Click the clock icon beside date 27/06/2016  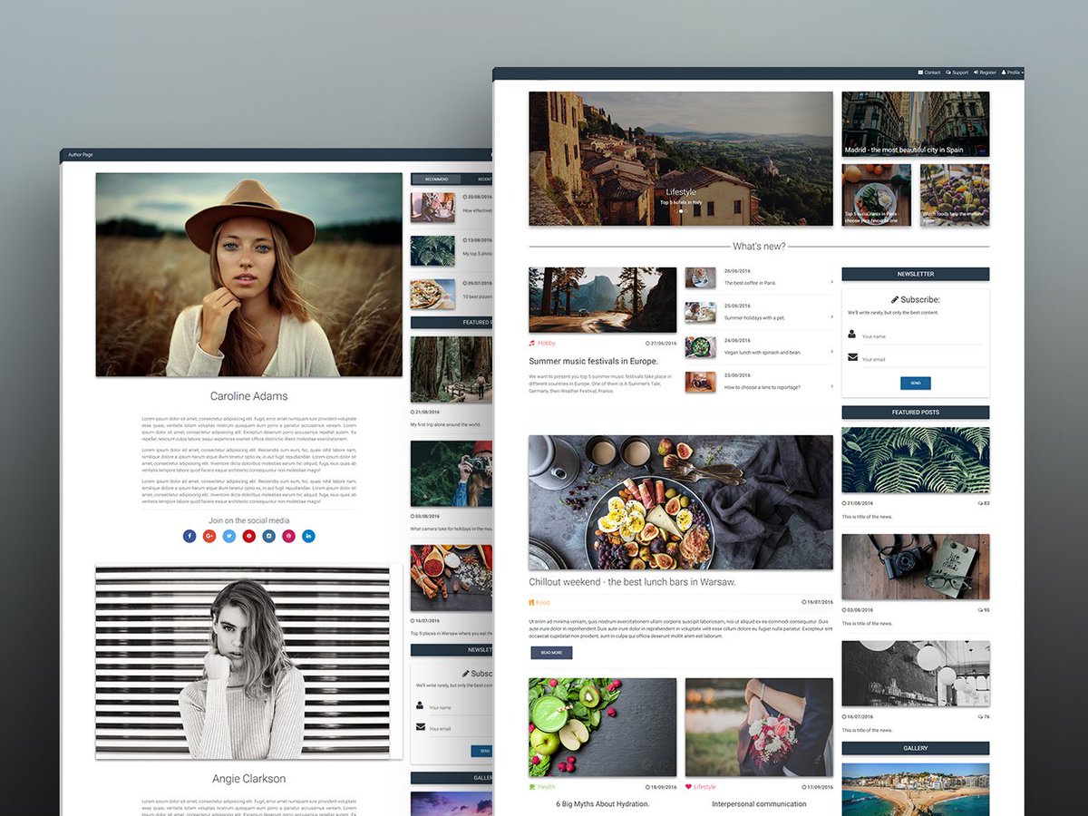[x=647, y=344]
